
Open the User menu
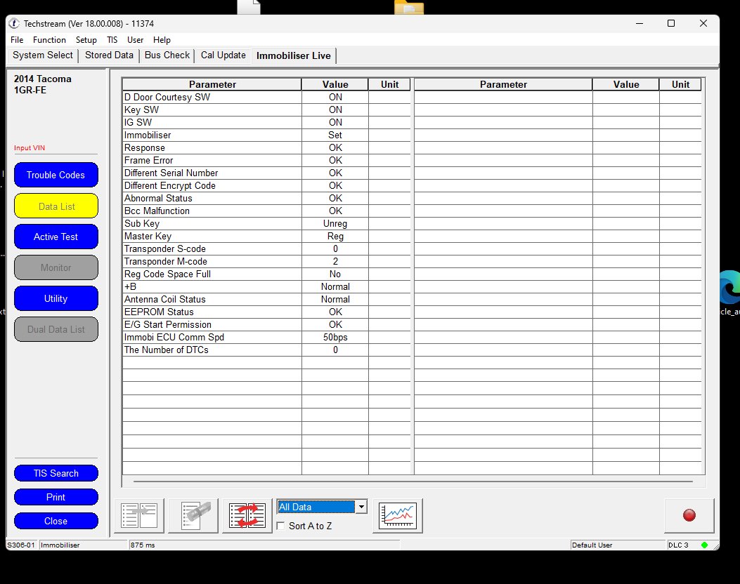point(135,40)
